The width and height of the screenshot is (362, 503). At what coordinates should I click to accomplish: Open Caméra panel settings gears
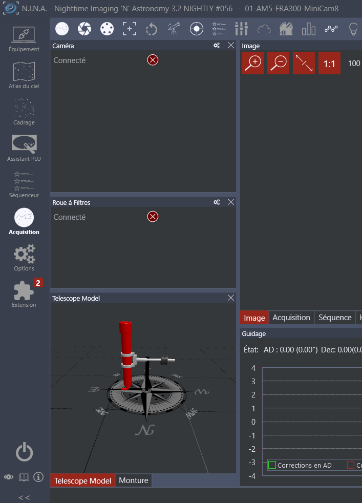[x=217, y=46]
